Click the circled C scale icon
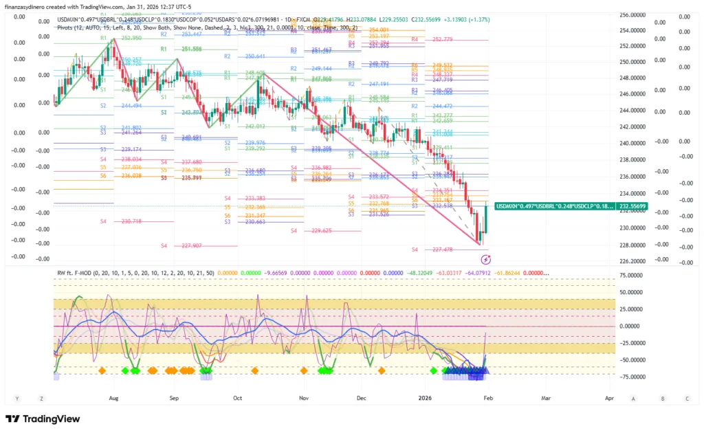The width and height of the screenshot is (704, 433). 686,398
